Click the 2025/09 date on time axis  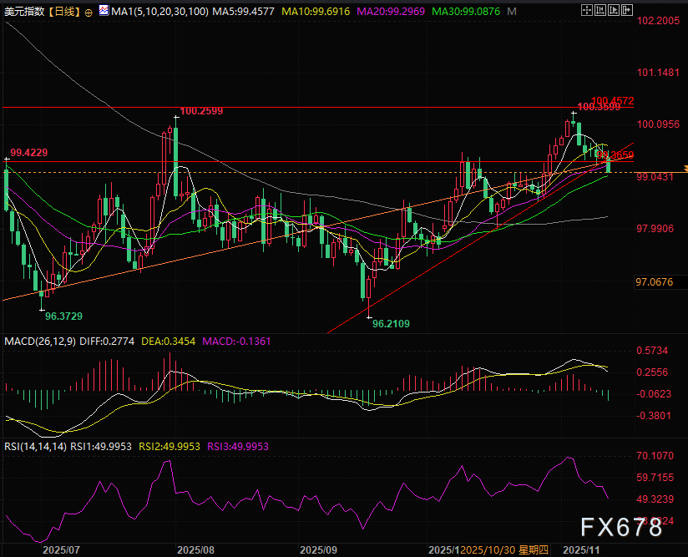click(317, 549)
